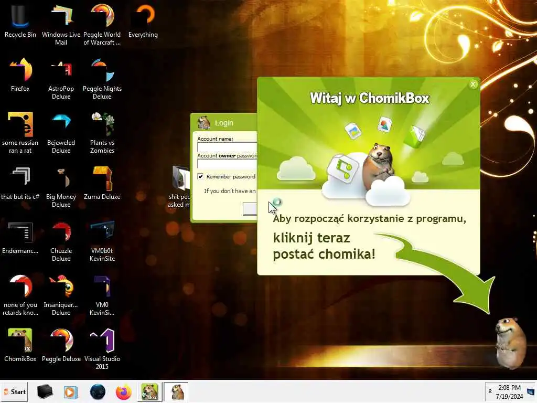The width and height of the screenshot is (537, 403).
Task: Switch to ChomikBox taskbar button
Action: (150, 391)
